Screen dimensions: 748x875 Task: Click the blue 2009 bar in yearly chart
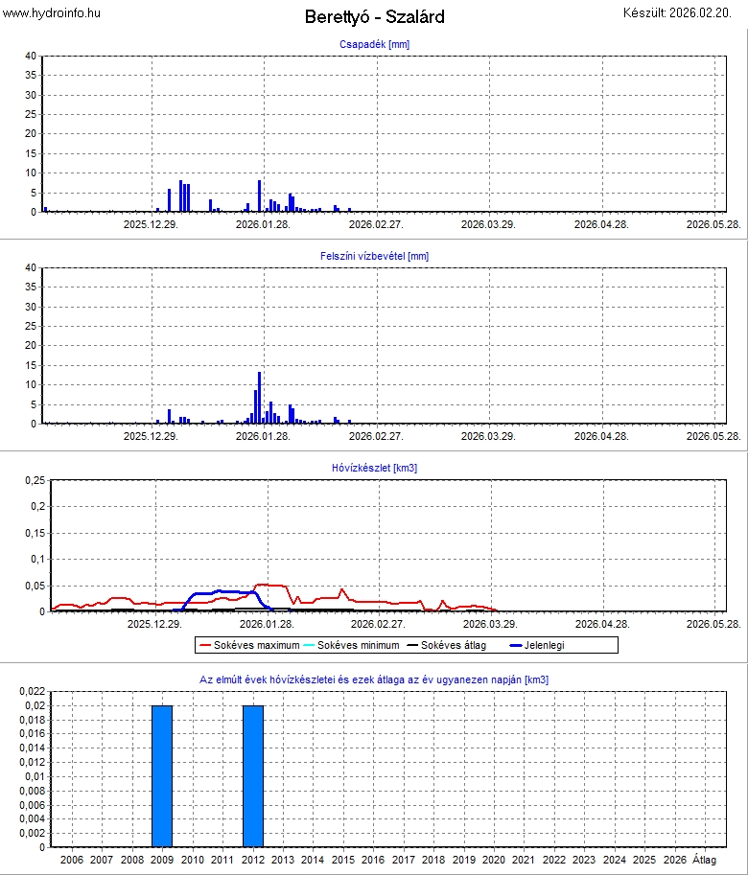162,775
